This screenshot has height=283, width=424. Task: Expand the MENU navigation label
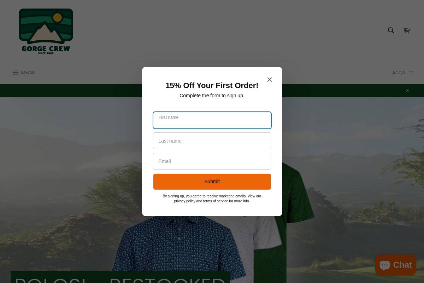28,73
